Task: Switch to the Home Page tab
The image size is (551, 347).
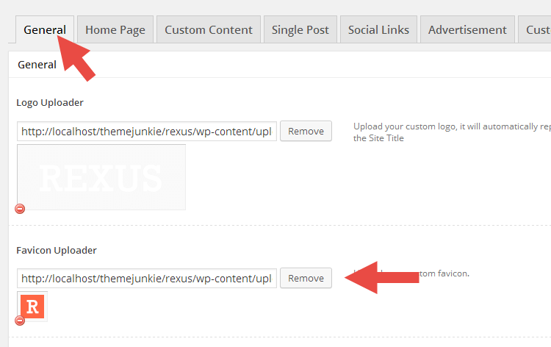Action: pos(115,29)
